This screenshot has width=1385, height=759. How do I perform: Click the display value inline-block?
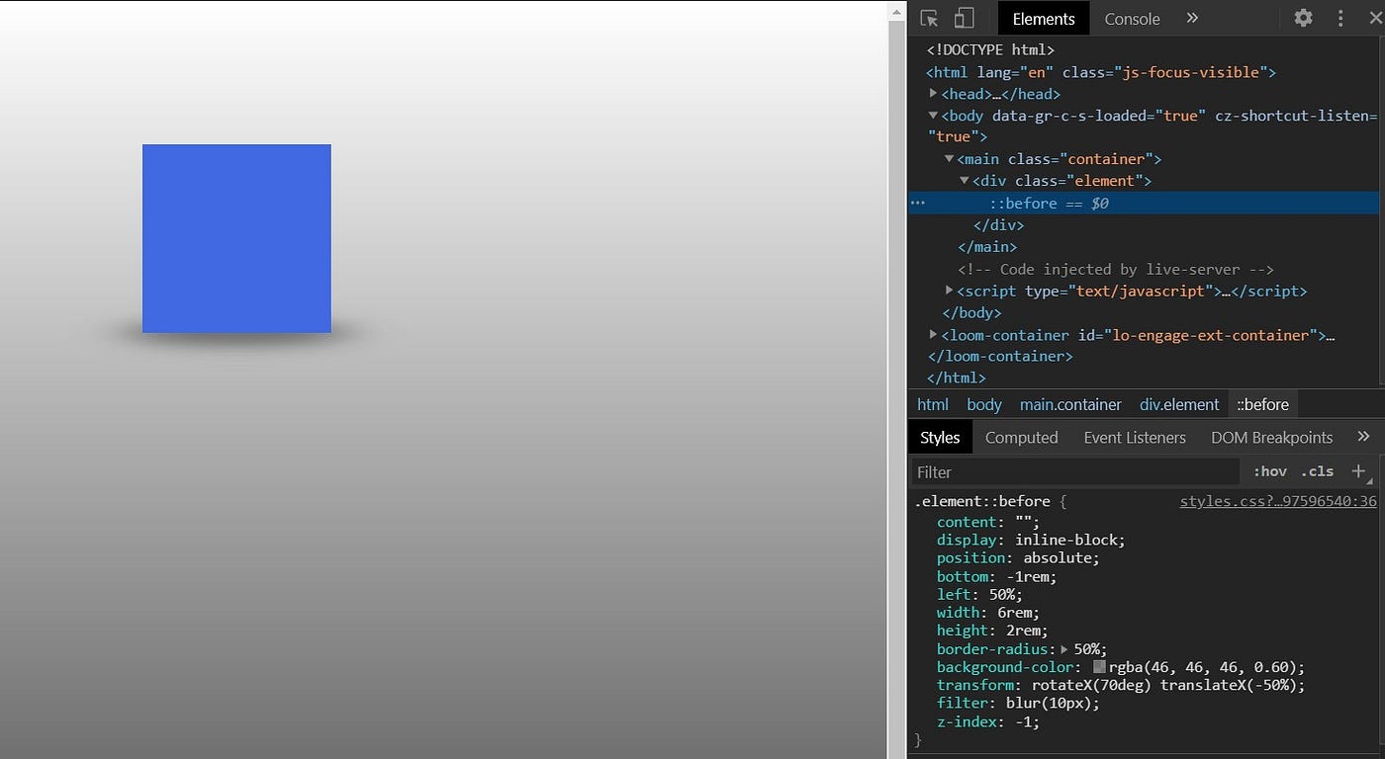pyautogui.click(x=1066, y=540)
